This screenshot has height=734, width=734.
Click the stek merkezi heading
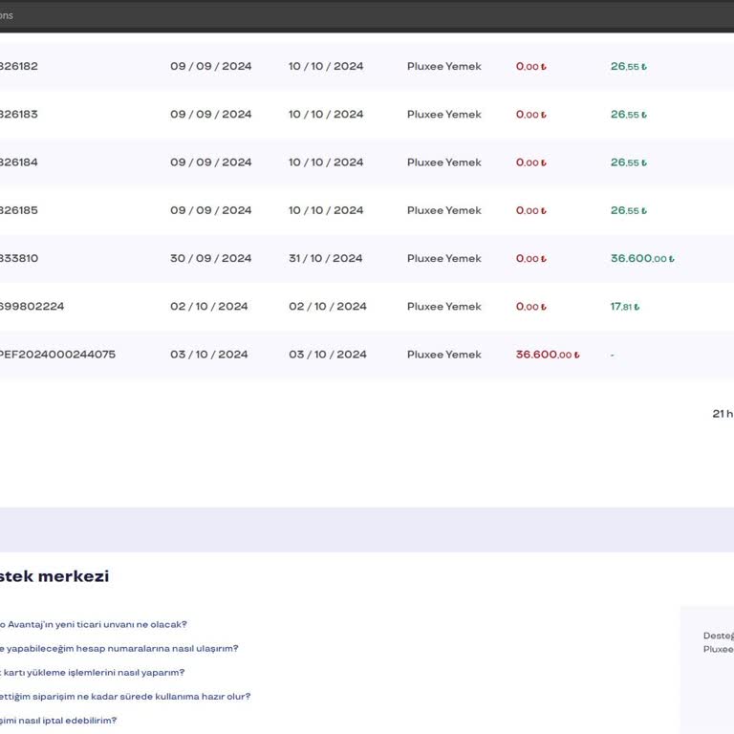pyautogui.click(x=54, y=576)
